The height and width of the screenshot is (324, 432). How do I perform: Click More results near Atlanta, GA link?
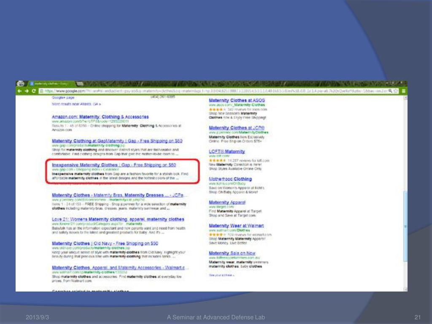(76, 104)
